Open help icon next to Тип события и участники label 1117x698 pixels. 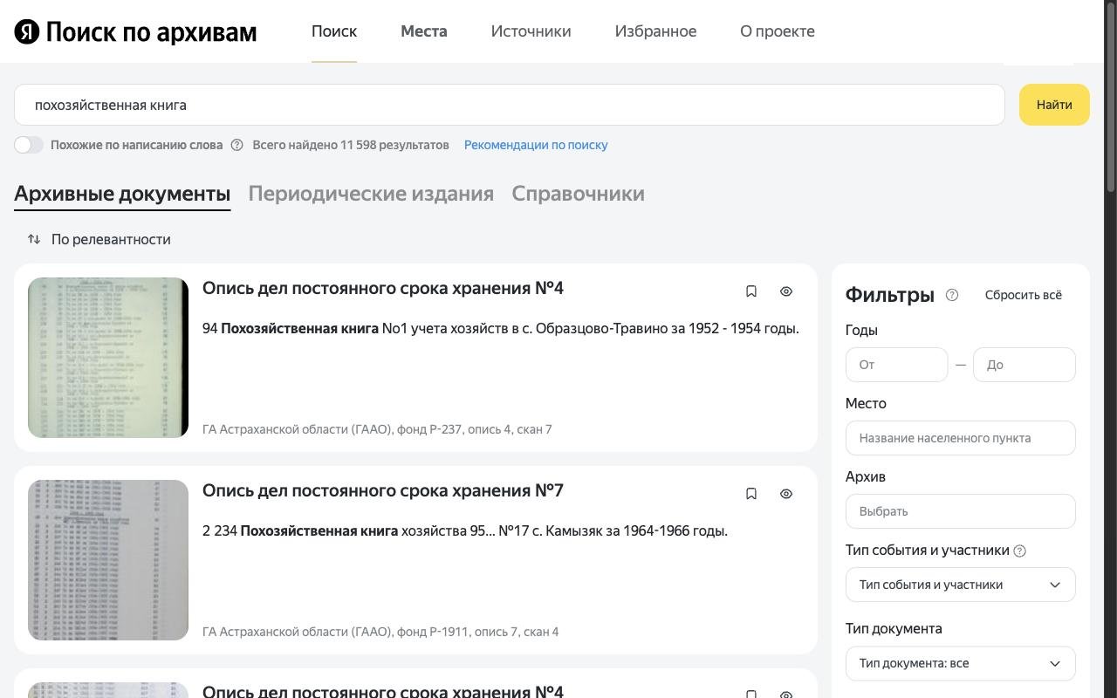click(1020, 551)
